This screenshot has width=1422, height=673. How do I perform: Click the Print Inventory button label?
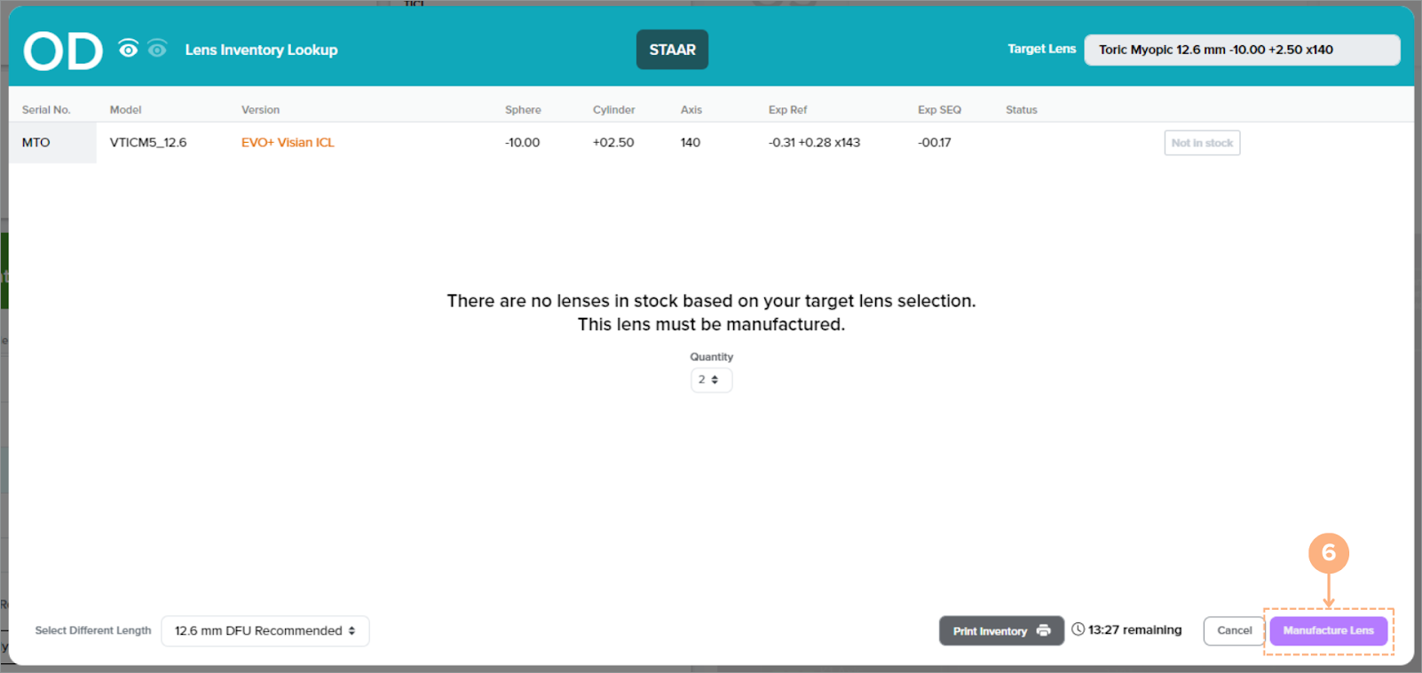point(990,631)
